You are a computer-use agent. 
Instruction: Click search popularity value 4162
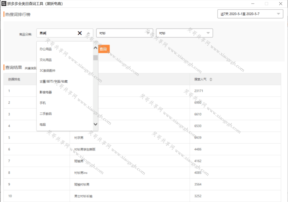click(198, 161)
